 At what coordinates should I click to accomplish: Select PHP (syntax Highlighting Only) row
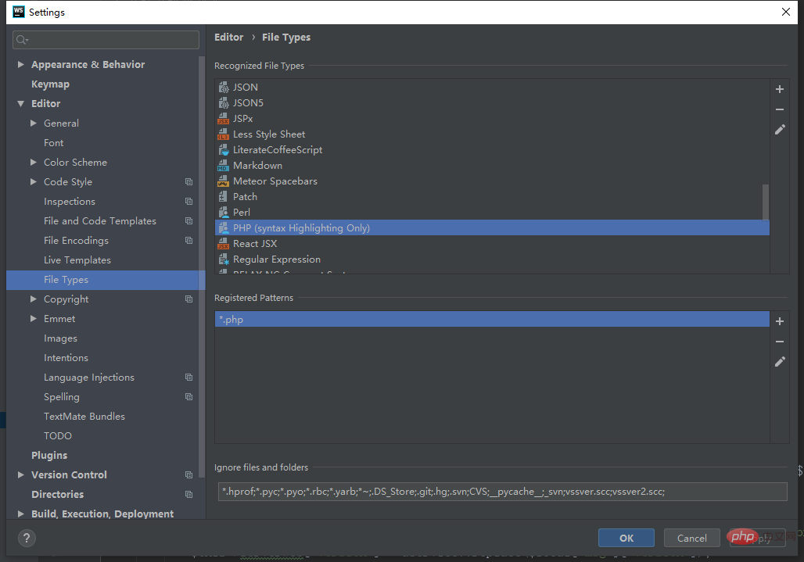[x=492, y=228]
